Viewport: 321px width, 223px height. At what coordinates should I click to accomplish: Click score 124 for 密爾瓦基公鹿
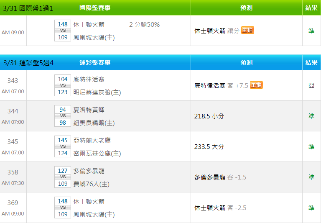click(63, 153)
